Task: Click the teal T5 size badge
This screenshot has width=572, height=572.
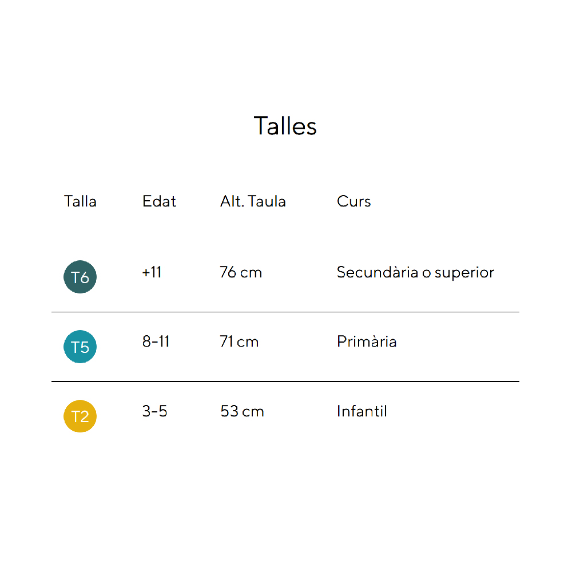Action: 80,347
